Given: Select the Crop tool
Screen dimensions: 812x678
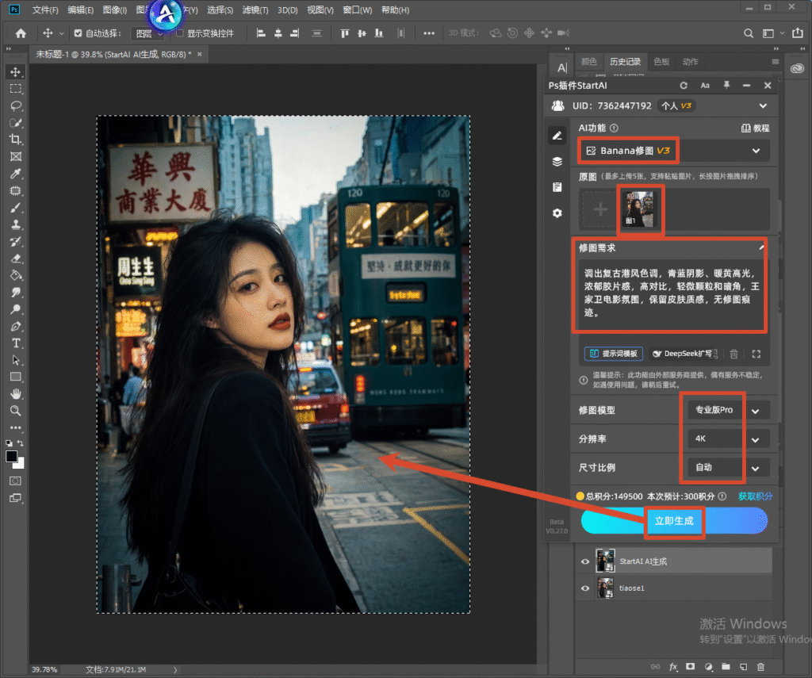Looking at the screenshot, I should [16, 140].
